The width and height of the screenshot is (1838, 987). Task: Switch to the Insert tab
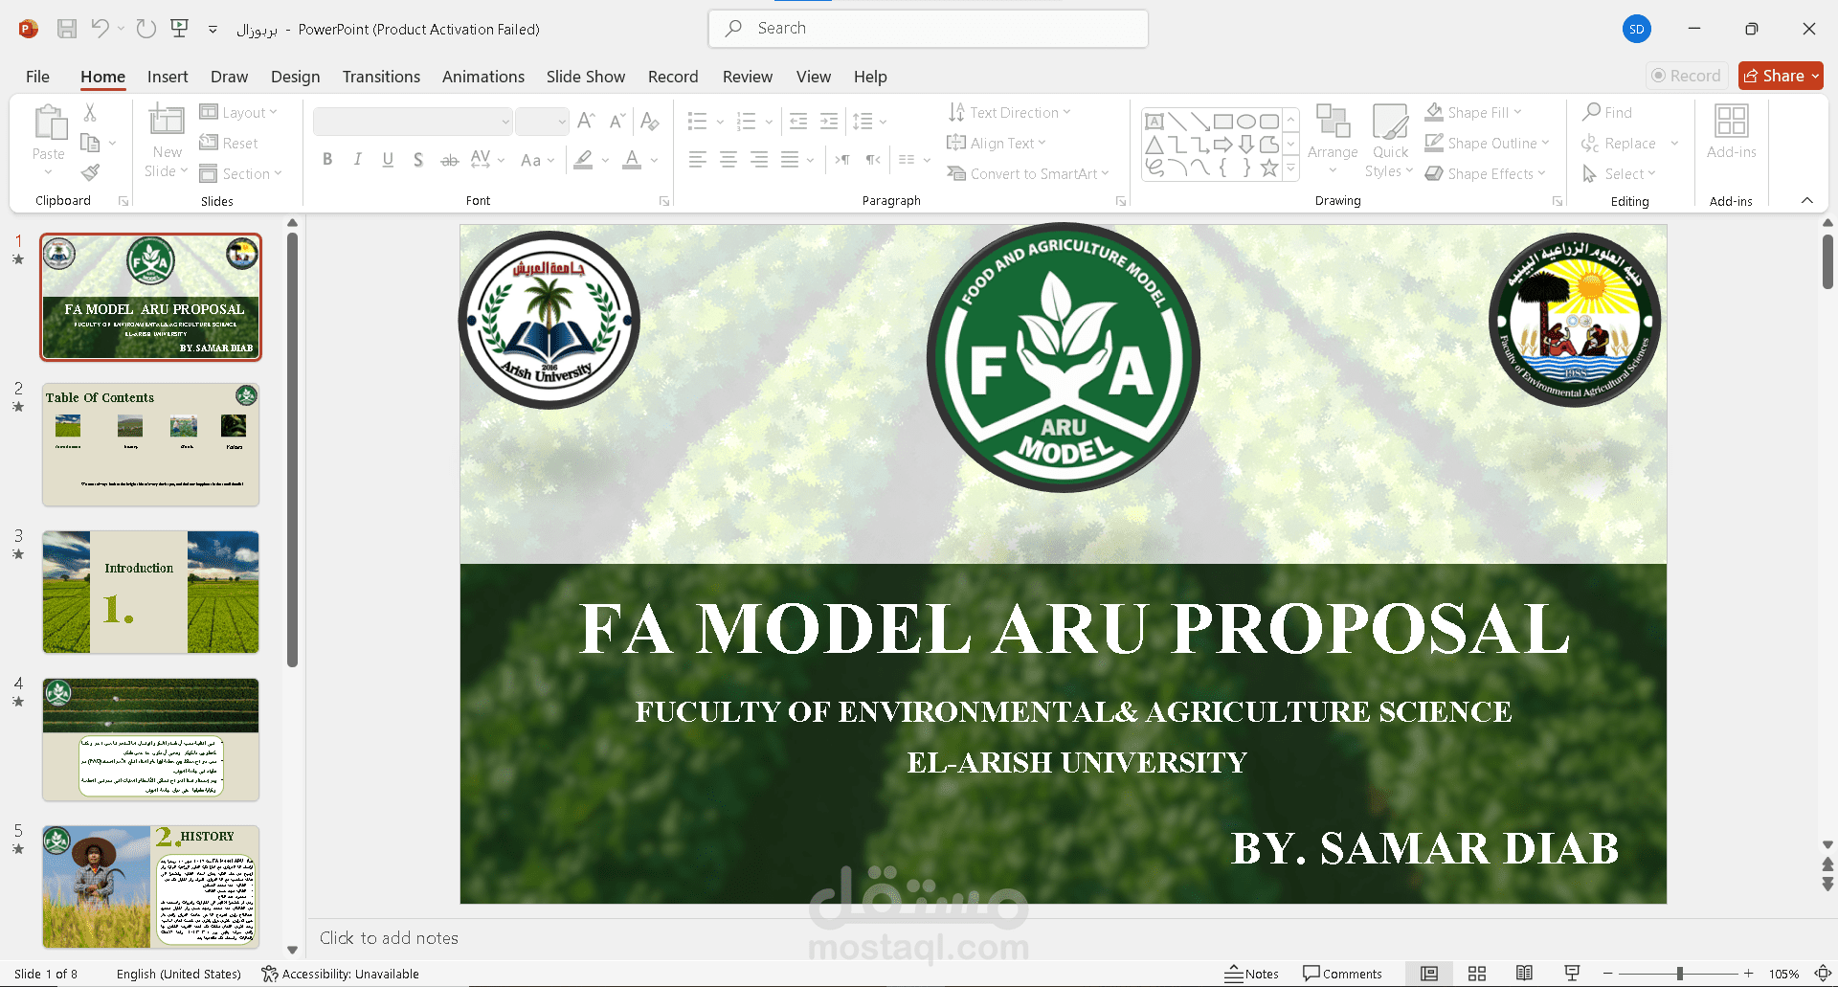coord(168,77)
